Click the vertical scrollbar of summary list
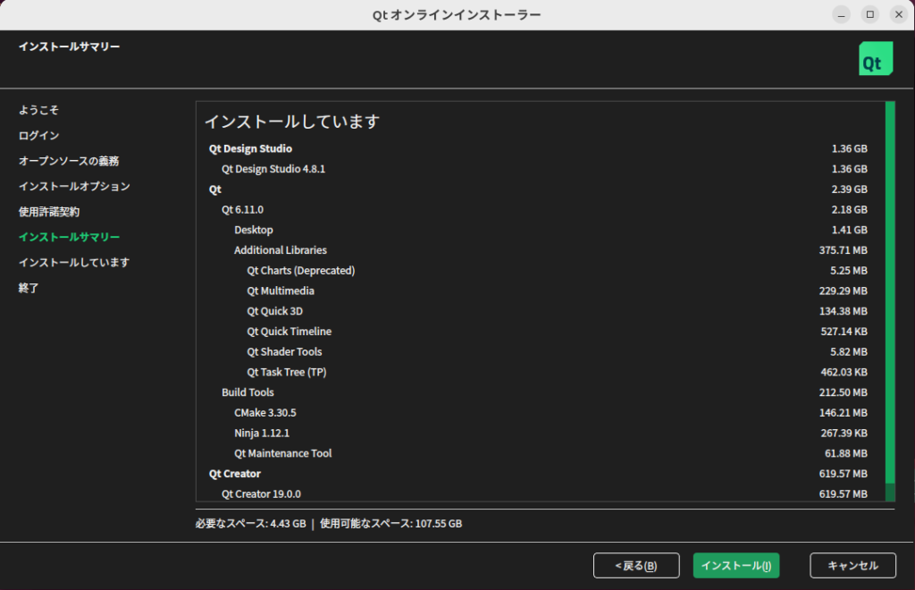 [890, 295]
